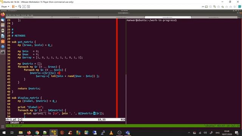Click the 'sub display_matrix' line
242x136 pixels.
[x=27, y=98]
